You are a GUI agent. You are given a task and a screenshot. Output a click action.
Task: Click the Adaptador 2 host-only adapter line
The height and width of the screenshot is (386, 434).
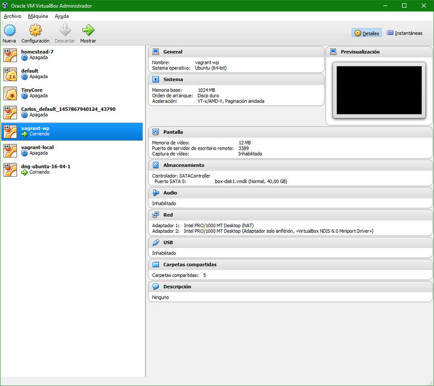[x=262, y=231]
